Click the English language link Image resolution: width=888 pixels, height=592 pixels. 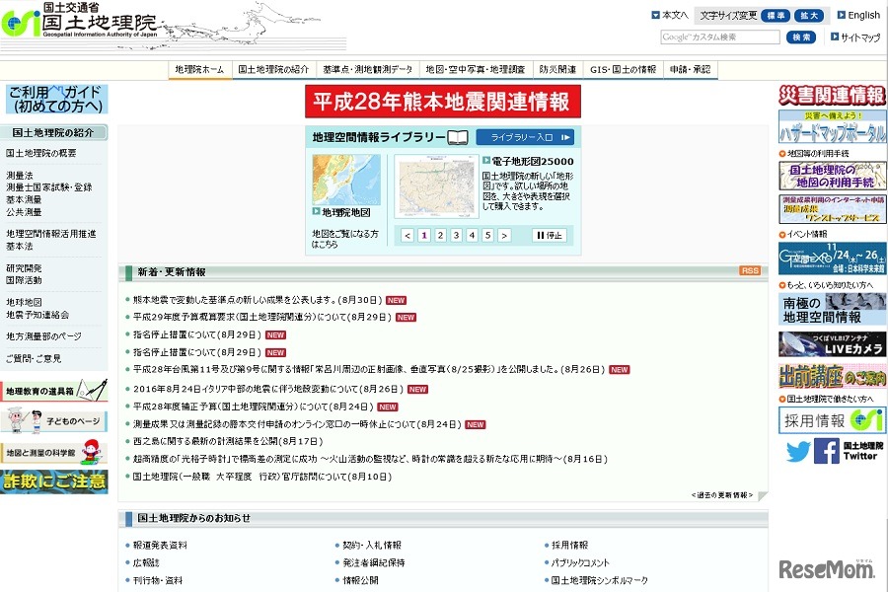(864, 16)
